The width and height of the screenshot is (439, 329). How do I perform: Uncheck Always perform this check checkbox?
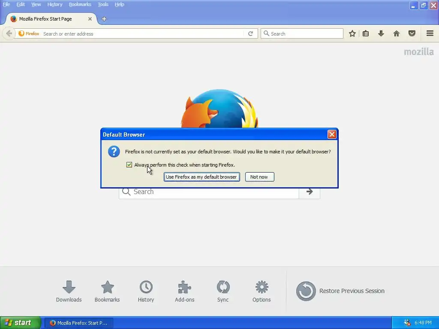[x=129, y=165]
